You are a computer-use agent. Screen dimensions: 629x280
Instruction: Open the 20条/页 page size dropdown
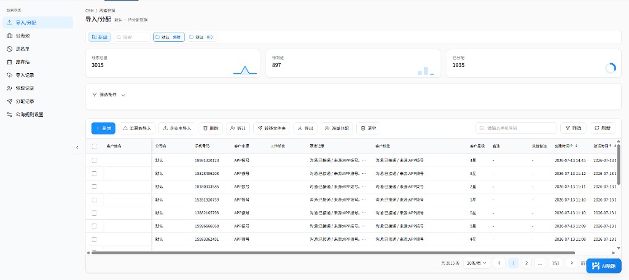coord(477,263)
